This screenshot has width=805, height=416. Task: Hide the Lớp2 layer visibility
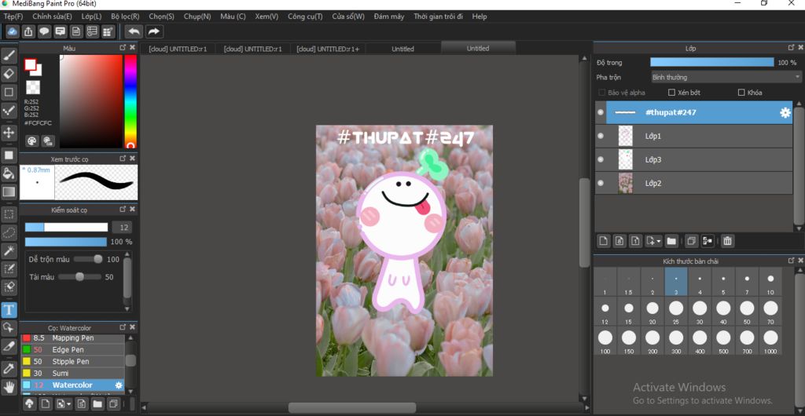click(x=601, y=183)
